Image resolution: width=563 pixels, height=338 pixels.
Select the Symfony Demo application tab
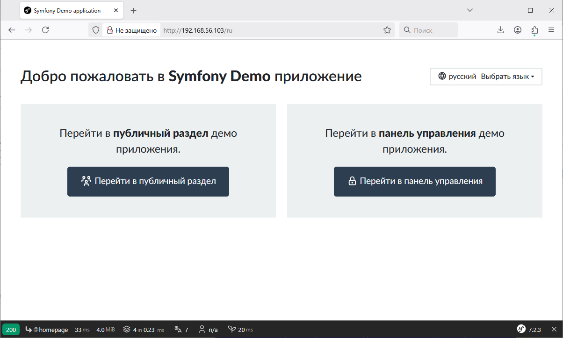[67, 10]
